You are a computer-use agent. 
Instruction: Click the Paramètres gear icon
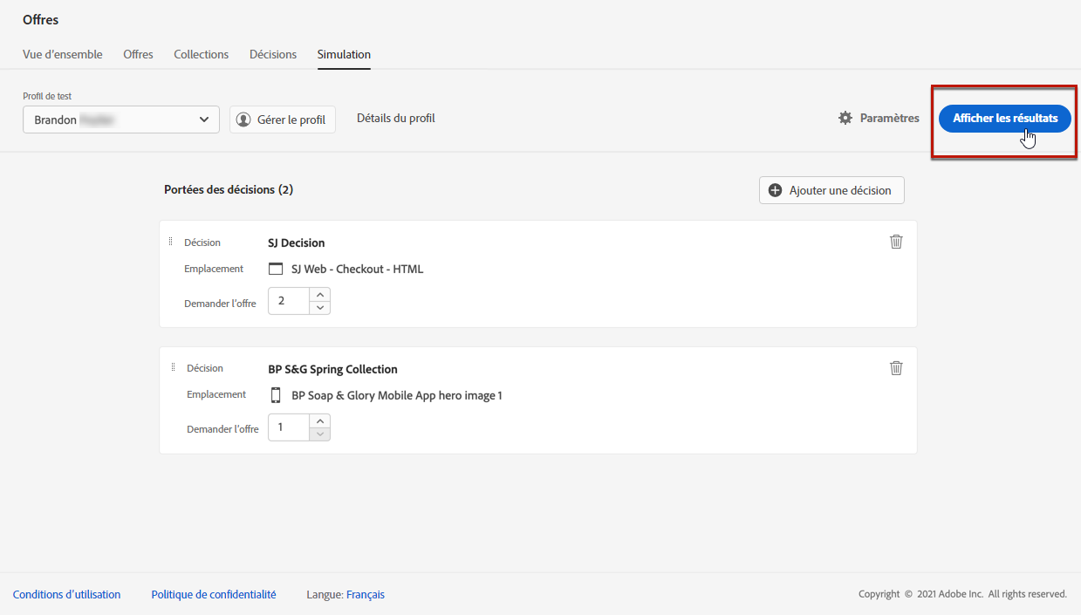coord(845,118)
